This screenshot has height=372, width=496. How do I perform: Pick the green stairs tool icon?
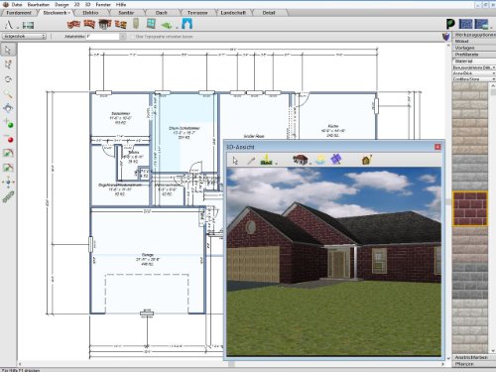(x=167, y=25)
